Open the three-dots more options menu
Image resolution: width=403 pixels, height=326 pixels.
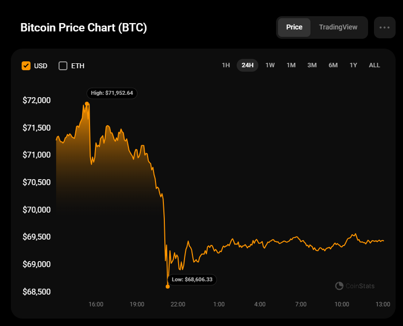(384, 27)
